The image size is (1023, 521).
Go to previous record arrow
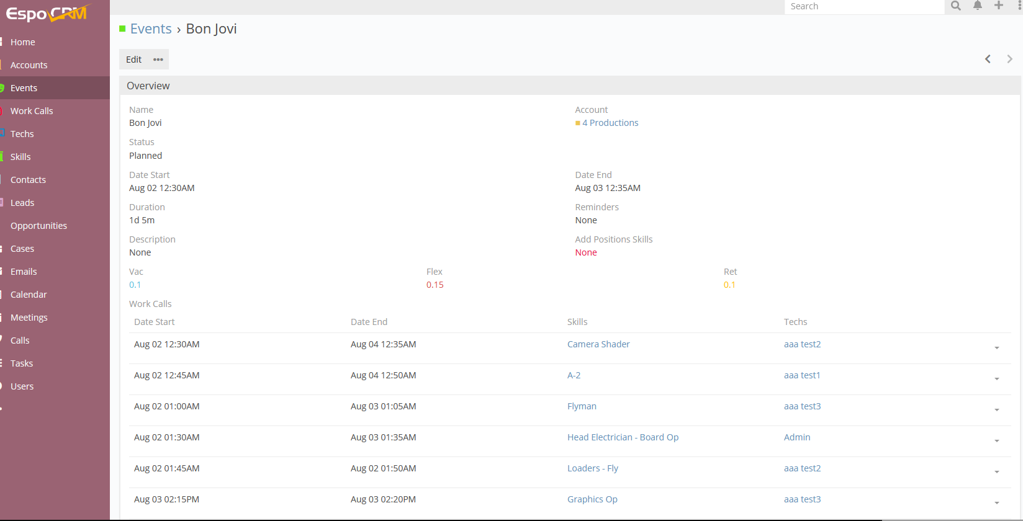coord(988,59)
